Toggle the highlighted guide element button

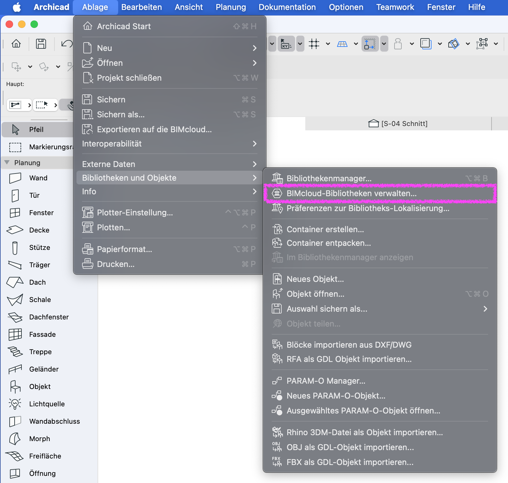click(370, 44)
